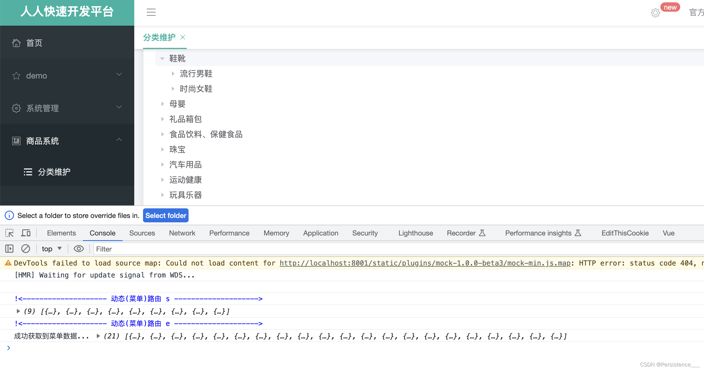704x370 pixels.
Task: Open the EditThisCookie tab
Action: (625, 233)
